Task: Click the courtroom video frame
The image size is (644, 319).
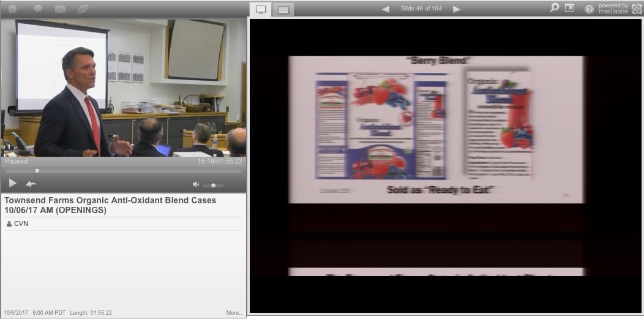Action: click(x=124, y=88)
